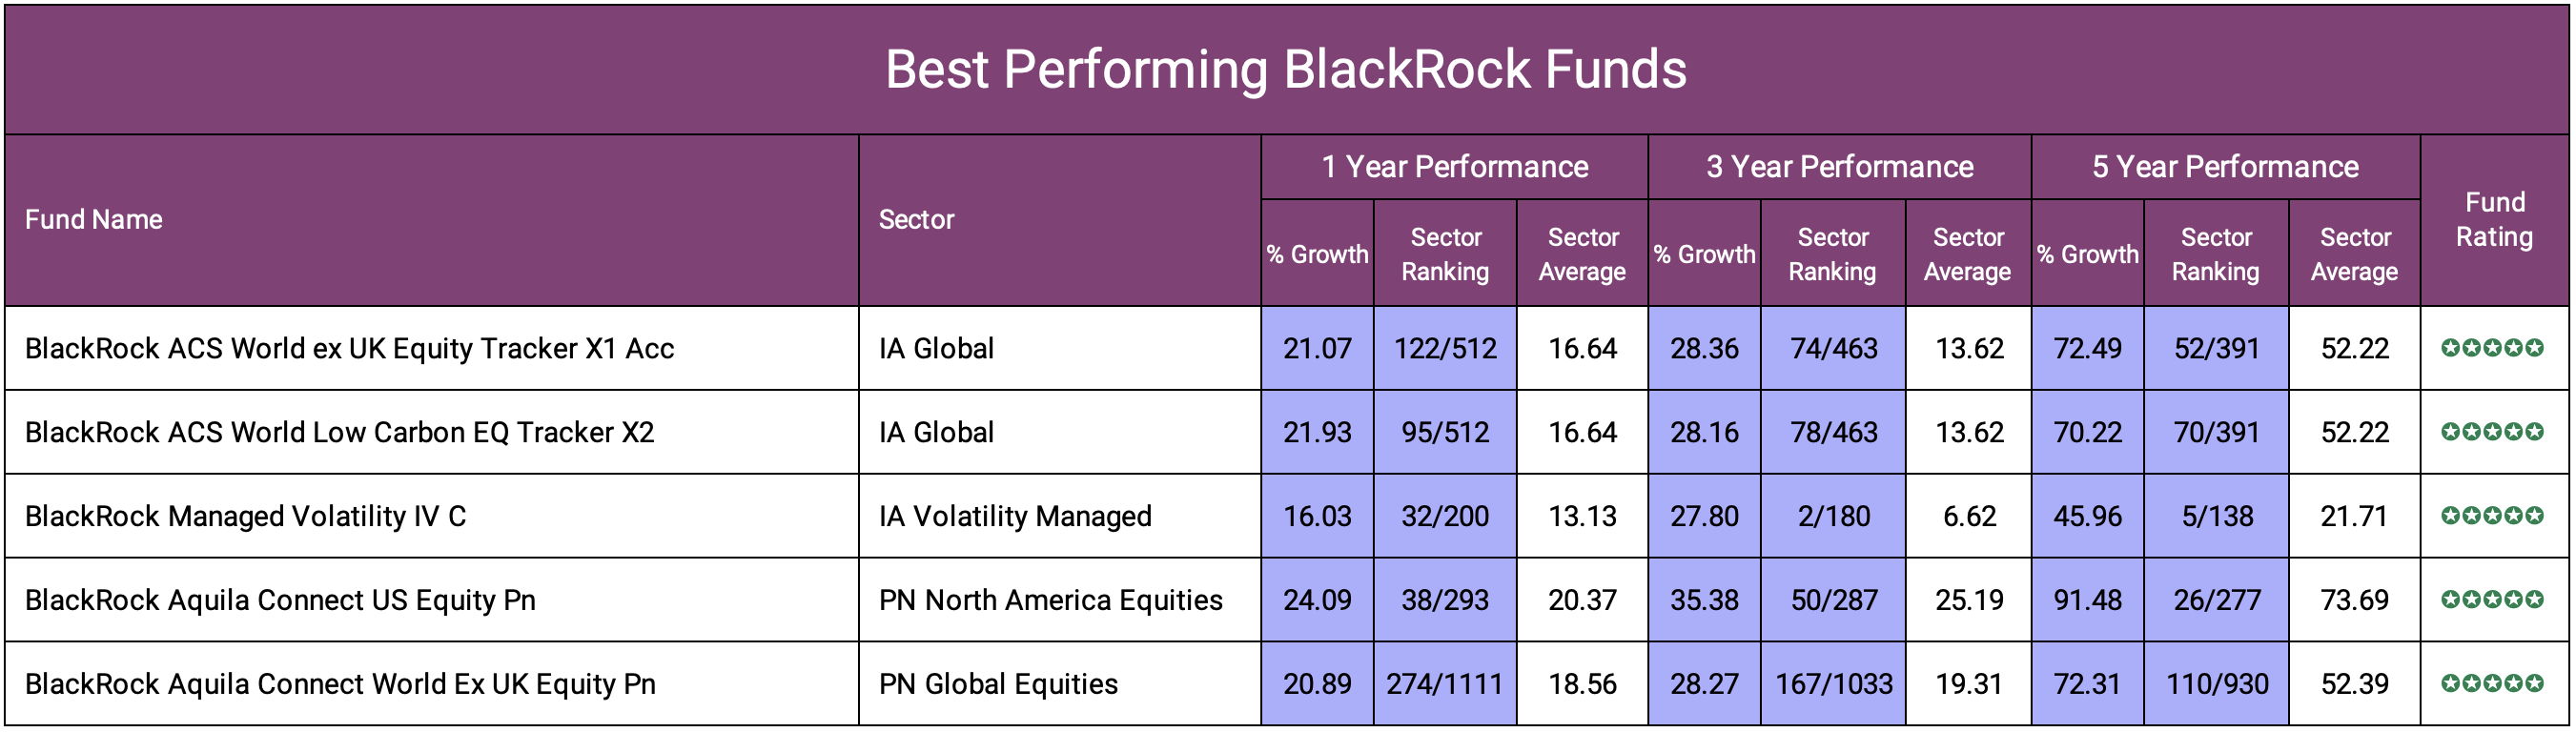2576x732 pixels.
Task: Click the Best Performing BlackRock Funds title
Action: pyautogui.click(x=1286, y=70)
